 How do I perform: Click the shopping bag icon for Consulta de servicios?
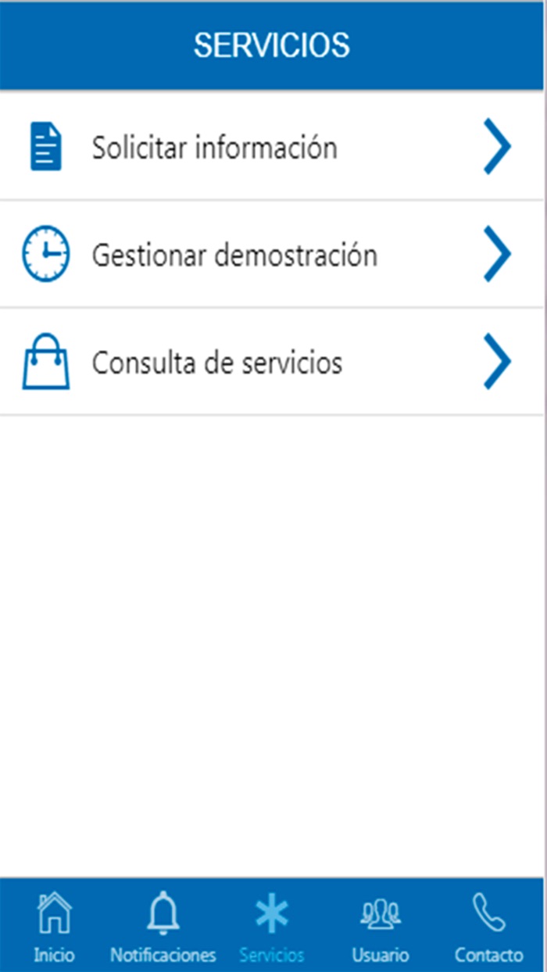tap(45, 361)
